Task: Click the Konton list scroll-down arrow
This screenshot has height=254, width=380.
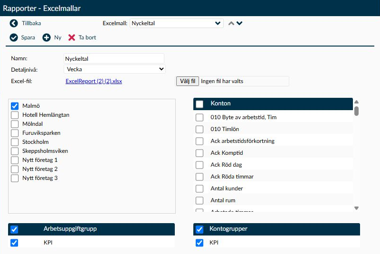Action: 356,208
